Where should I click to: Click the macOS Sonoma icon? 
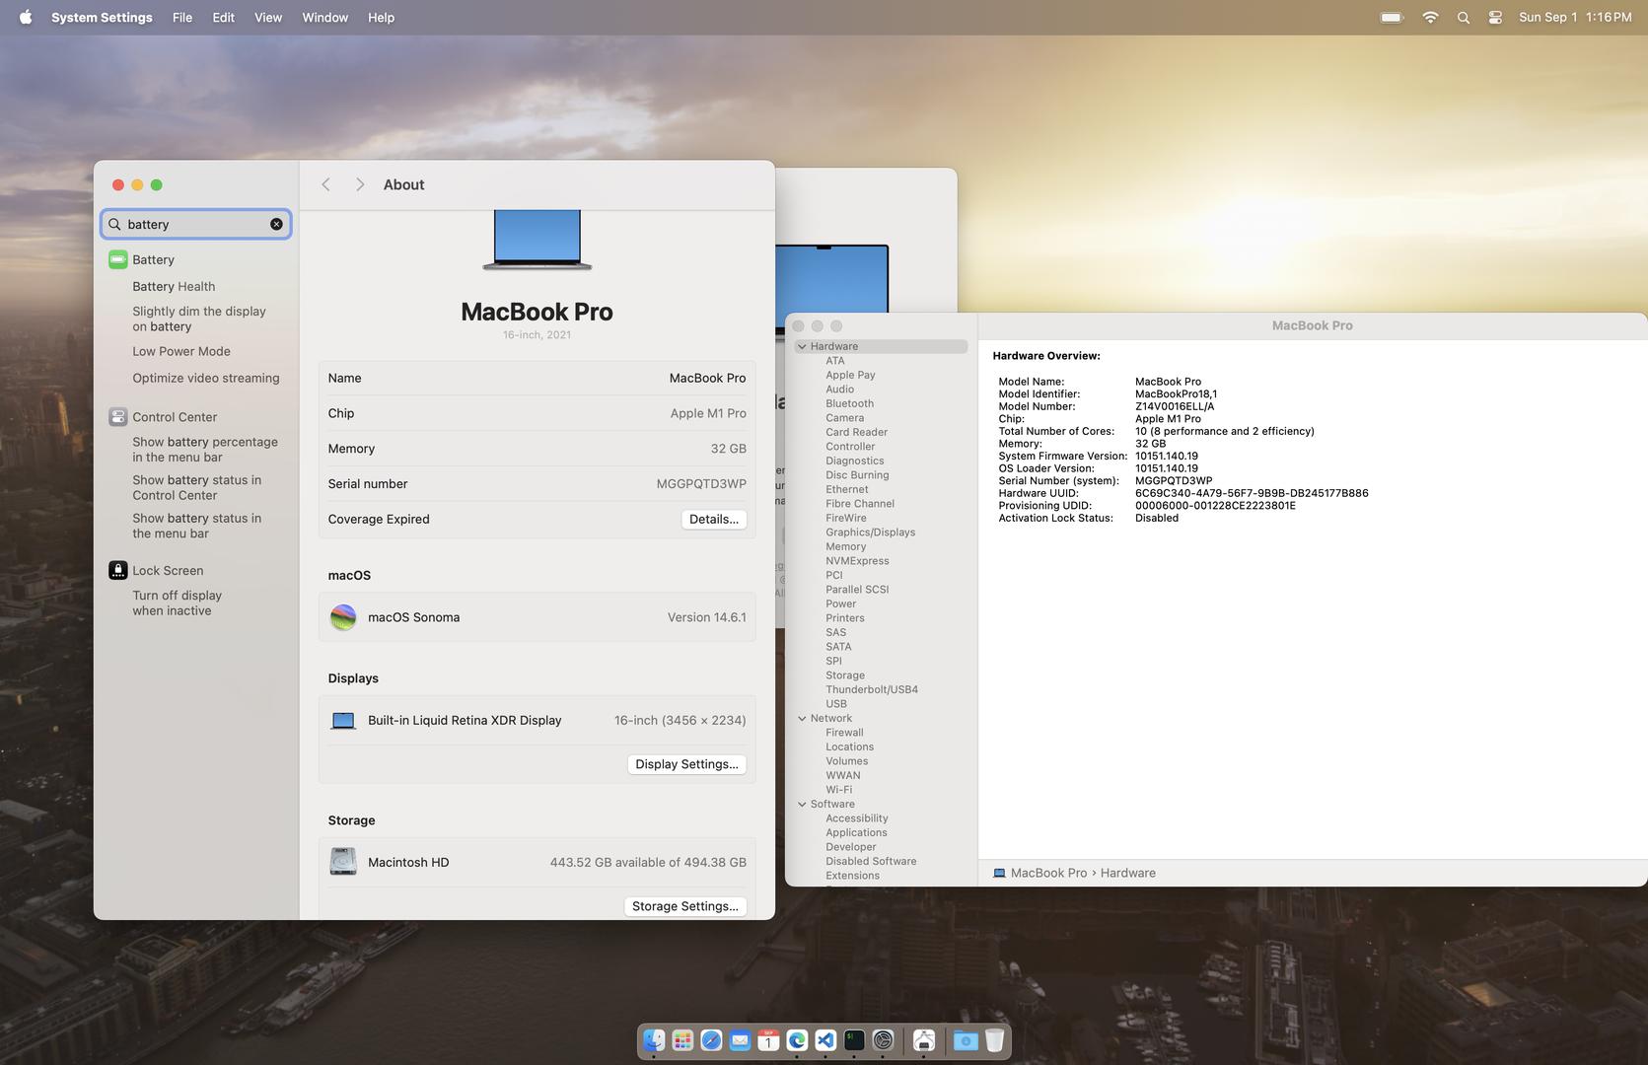343,617
